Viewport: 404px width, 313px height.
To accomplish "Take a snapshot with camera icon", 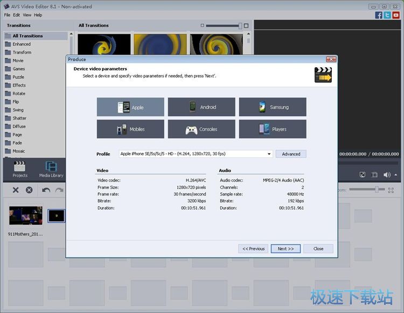I will (x=374, y=175).
